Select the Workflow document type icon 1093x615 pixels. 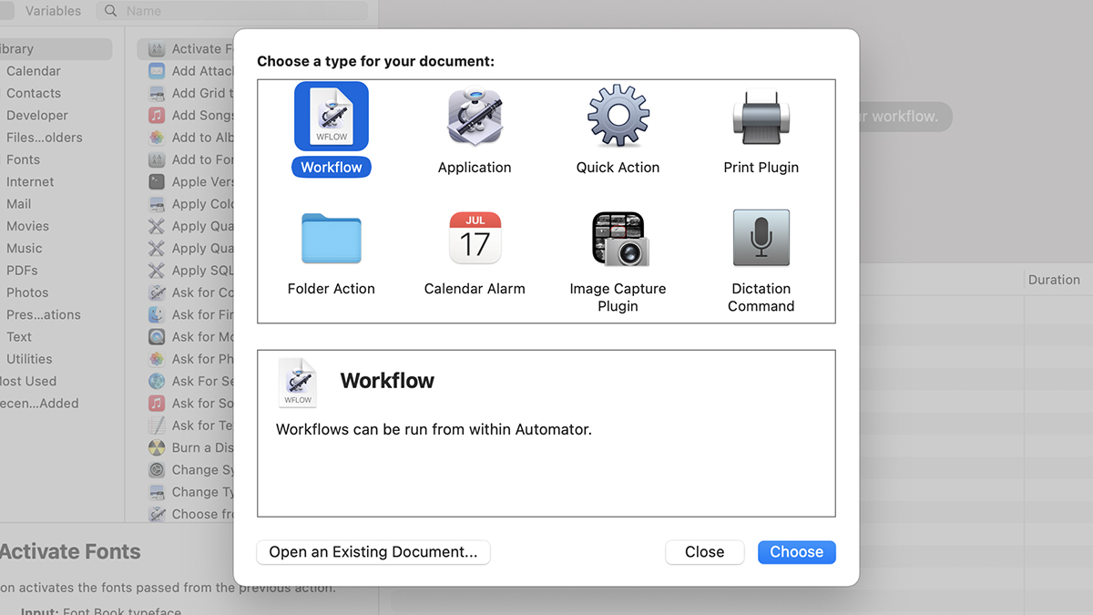(x=332, y=117)
